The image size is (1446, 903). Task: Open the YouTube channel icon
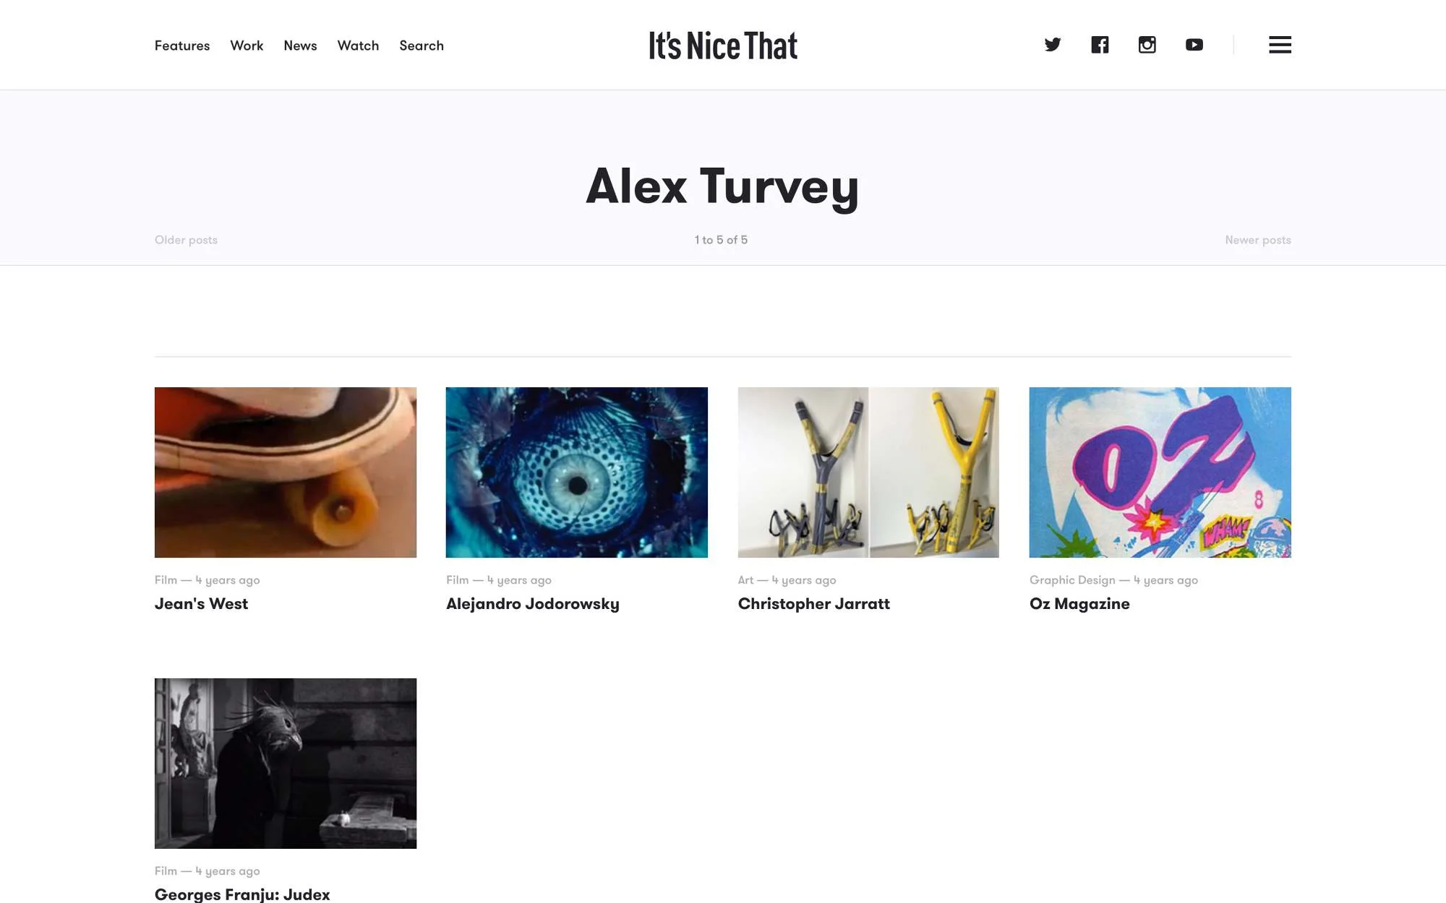[x=1194, y=45]
